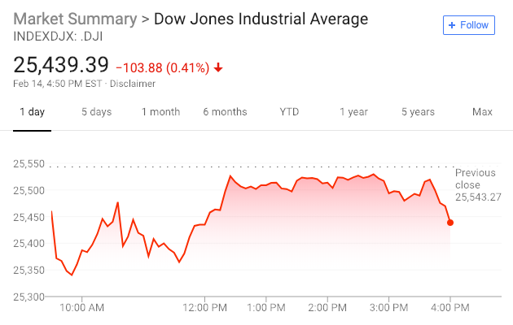This screenshot has width=513, height=325.
Task: Click the red end-point dot on chart
Action: tap(450, 223)
